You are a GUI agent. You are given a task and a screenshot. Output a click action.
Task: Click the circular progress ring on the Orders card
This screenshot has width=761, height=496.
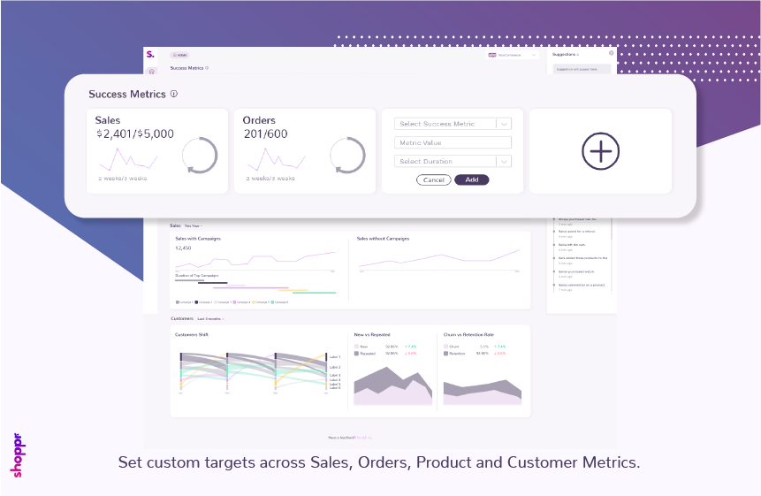[347, 156]
